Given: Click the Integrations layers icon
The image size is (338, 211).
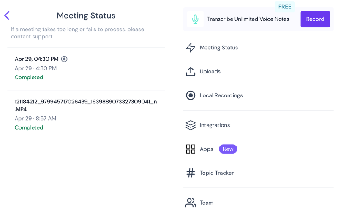Looking at the screenshot, I should [191, 125].
